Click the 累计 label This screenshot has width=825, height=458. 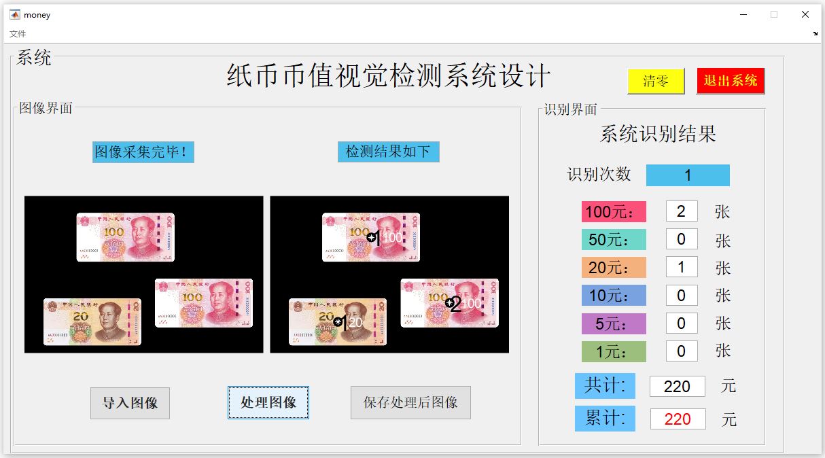pos(605,418)
